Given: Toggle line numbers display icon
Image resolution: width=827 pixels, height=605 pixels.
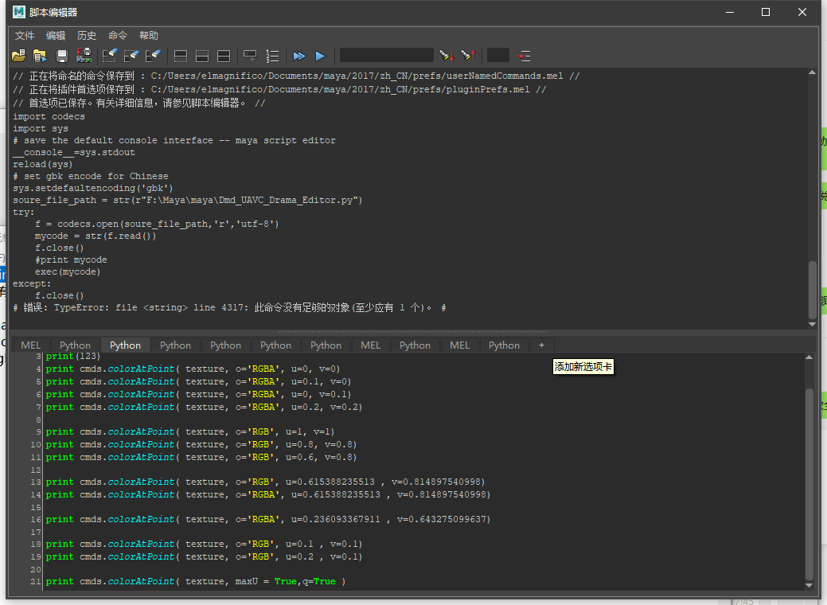Looking at the screenshot, I should point(272,56).
